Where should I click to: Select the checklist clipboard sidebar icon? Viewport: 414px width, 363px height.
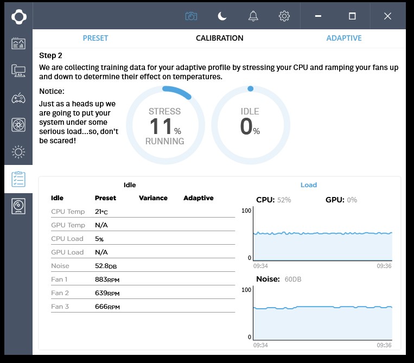click(x=18, y=179)
